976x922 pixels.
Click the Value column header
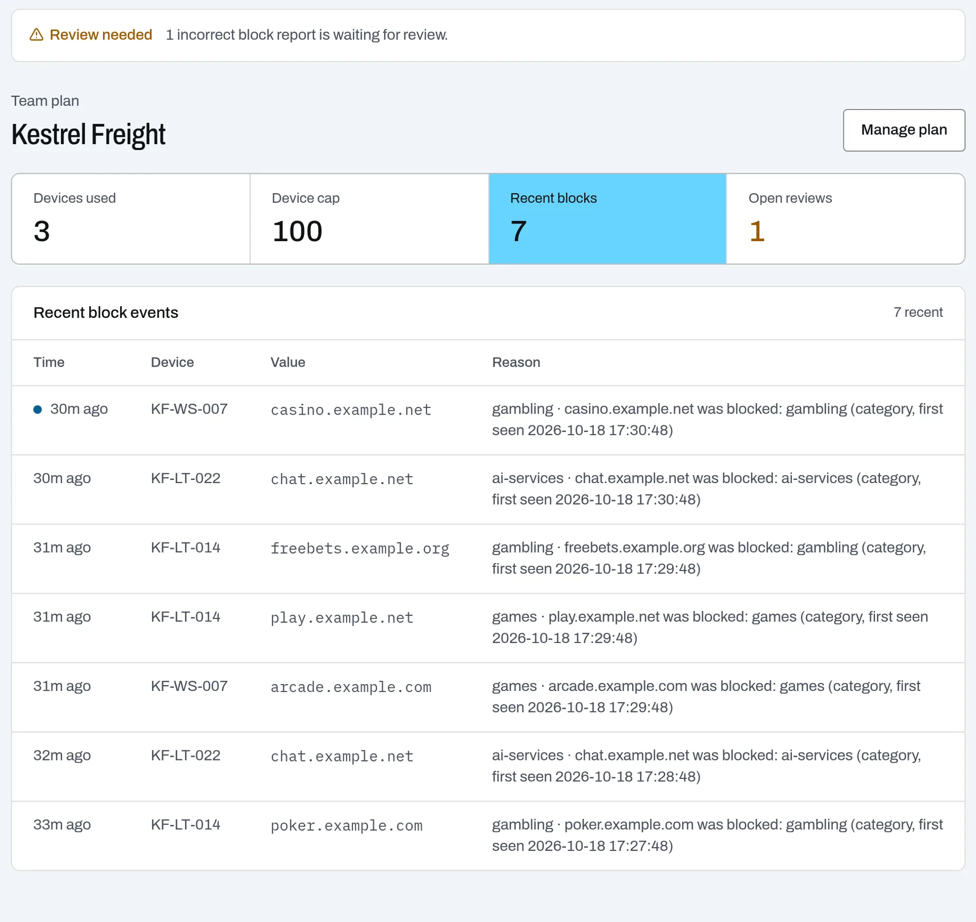tap(288, 363)
